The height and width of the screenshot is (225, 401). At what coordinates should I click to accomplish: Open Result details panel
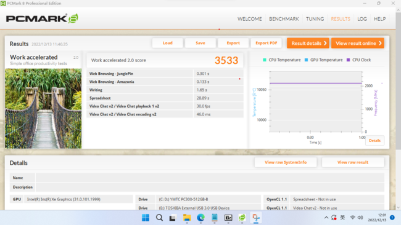[308, 43]
